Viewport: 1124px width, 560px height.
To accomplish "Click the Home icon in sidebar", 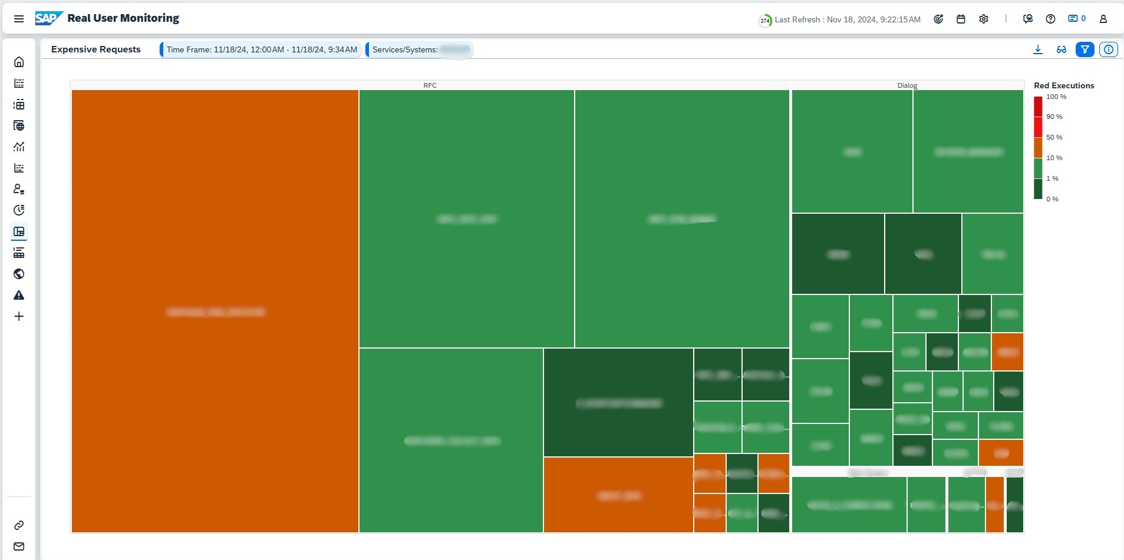I will 19,62.
